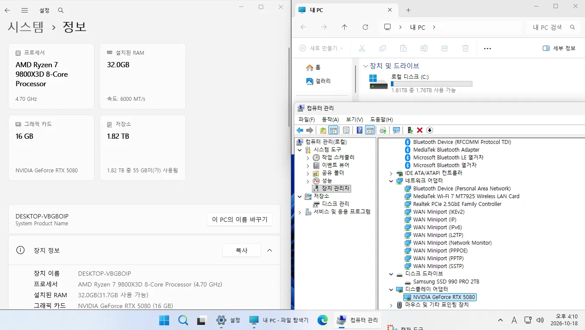Expand the IDE ATA/ATAPI 컨트롤러 category

point(391,173)
